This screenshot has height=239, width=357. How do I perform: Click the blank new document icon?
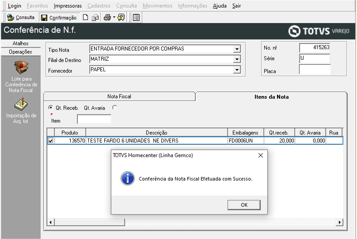point(85,17)
